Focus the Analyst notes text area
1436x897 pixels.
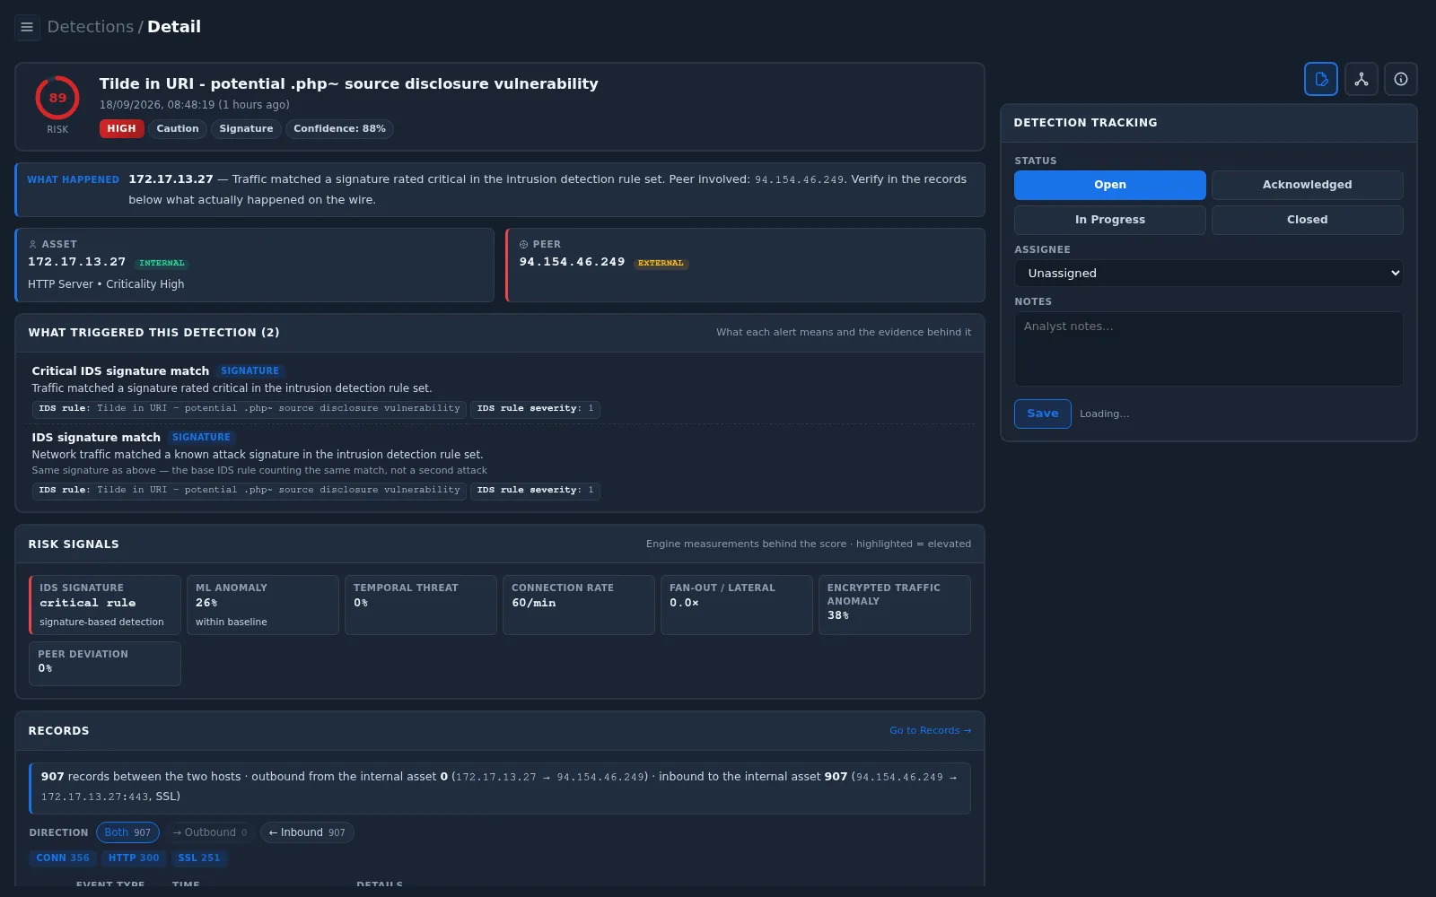pyautogui.click(x=1209, y=349)
